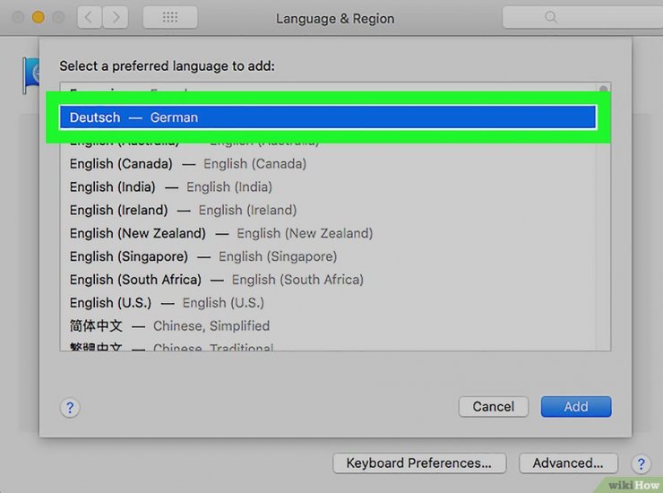Minimize window with the yellow button
663x493 pixels.
tap(38, 17)
